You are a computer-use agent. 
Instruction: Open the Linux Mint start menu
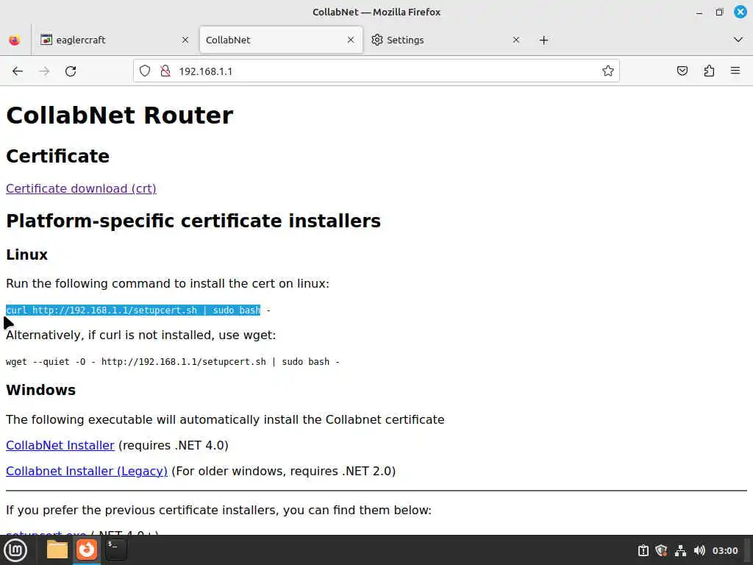coord(15,550)
